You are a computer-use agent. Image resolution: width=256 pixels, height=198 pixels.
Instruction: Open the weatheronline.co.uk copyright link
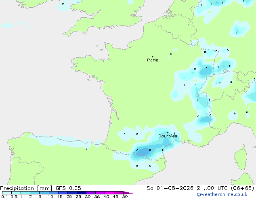coord(222,194)
